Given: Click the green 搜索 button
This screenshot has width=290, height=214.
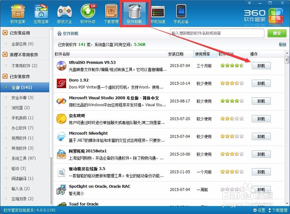Looking at the screenshot, I should tap(277, 34).
